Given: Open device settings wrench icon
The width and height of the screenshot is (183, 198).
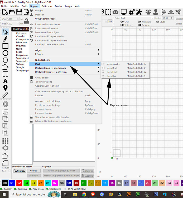Looking at the screenshot, I should click(139, 12).
